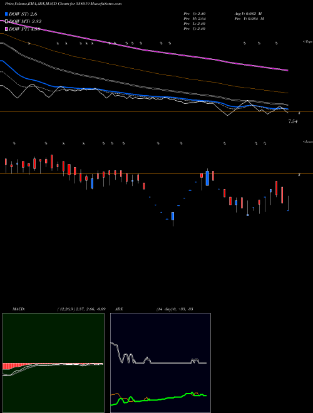Viewport: 313px width, 413px height.
Task: Click the chart title mentioning MunafaSutra.com
Action: coord(63,4)
